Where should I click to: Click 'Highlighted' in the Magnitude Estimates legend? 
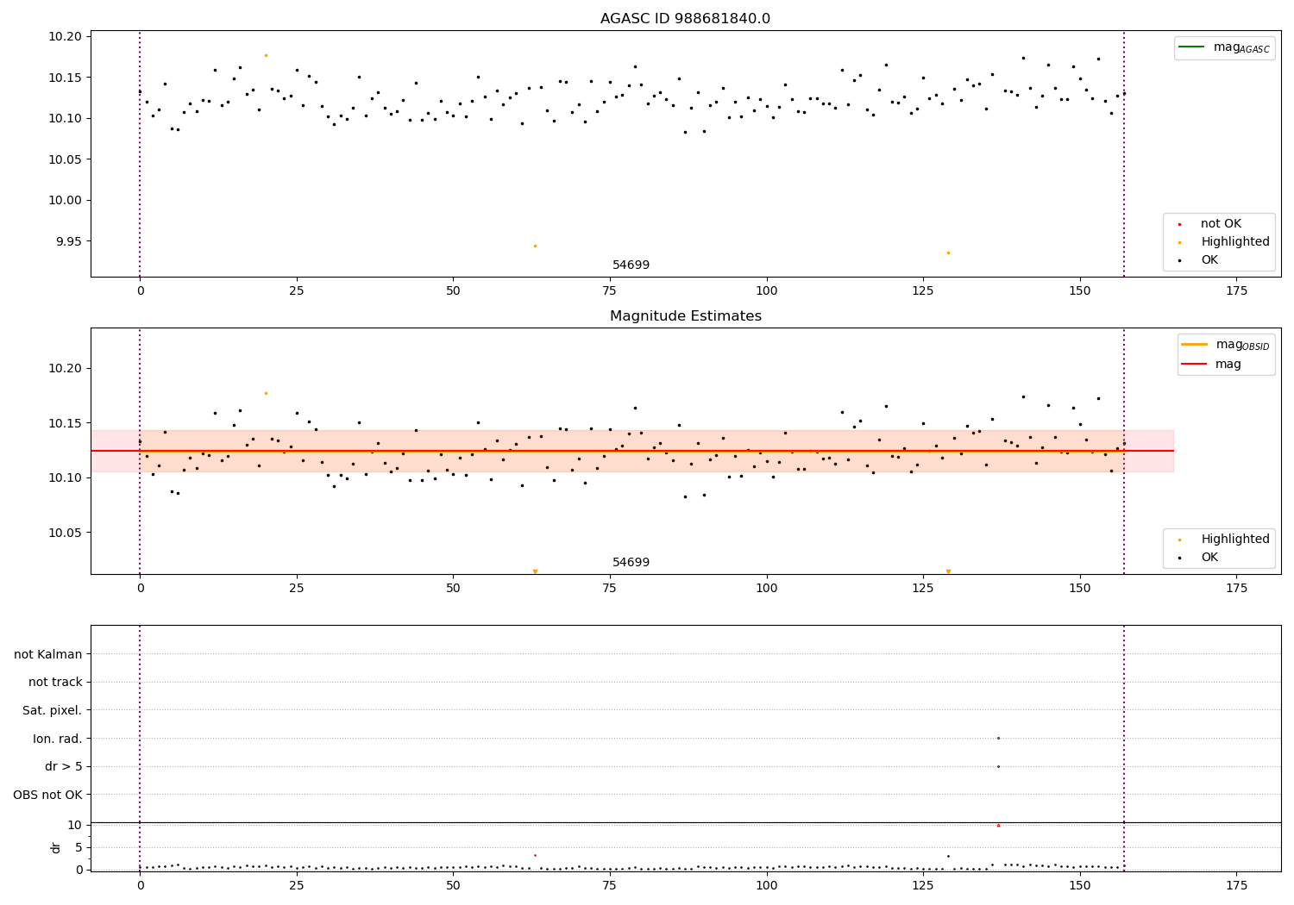point(1235,540)
